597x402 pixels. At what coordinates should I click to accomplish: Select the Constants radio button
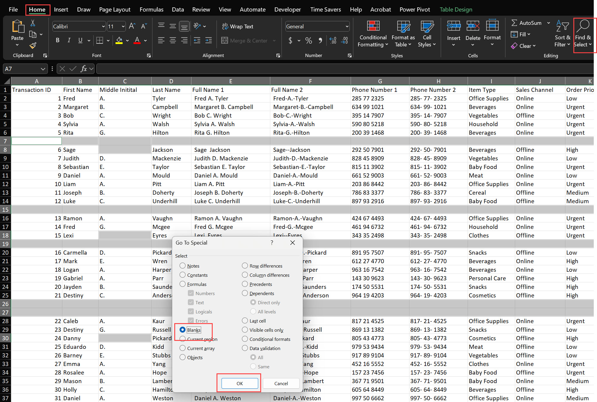click(x=183, y=275)
